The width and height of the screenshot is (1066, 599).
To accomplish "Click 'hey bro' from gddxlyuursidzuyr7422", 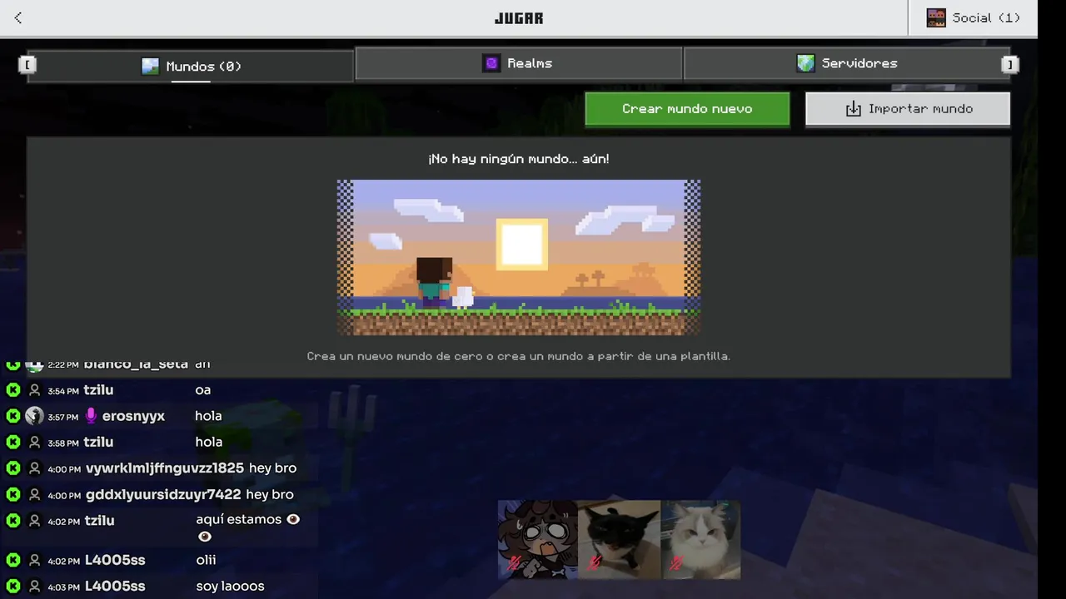I will click(270, 494).
